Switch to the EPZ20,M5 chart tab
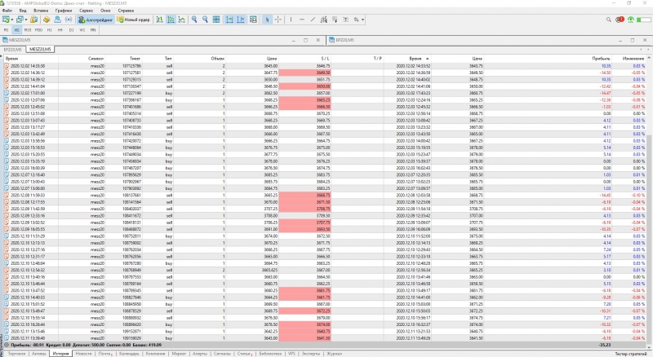Screen dimensions: 653x357 point(12,50)
